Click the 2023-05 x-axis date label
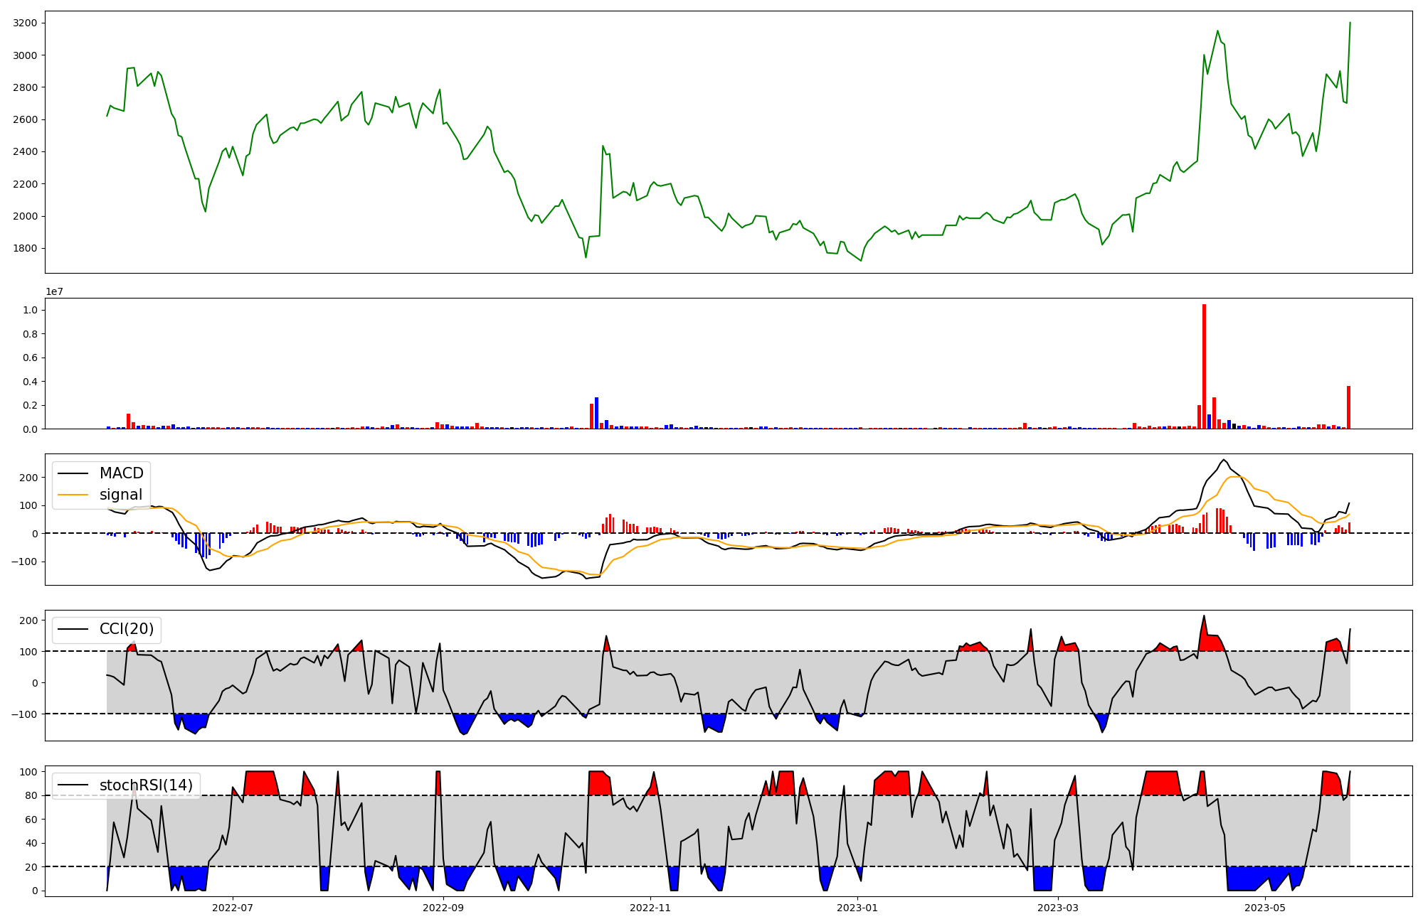The image size is (1423, 924). 1265,908
